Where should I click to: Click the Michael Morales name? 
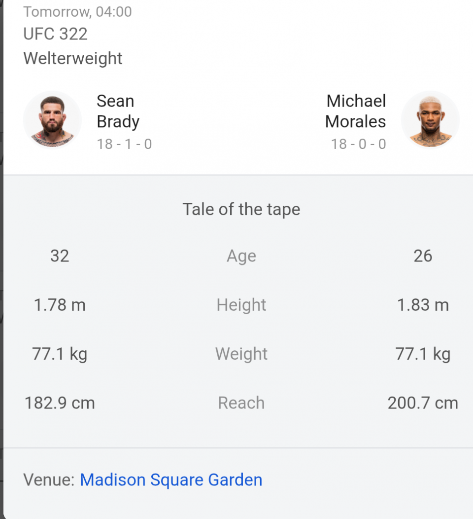pyautogui.click(x=356, y=111)
